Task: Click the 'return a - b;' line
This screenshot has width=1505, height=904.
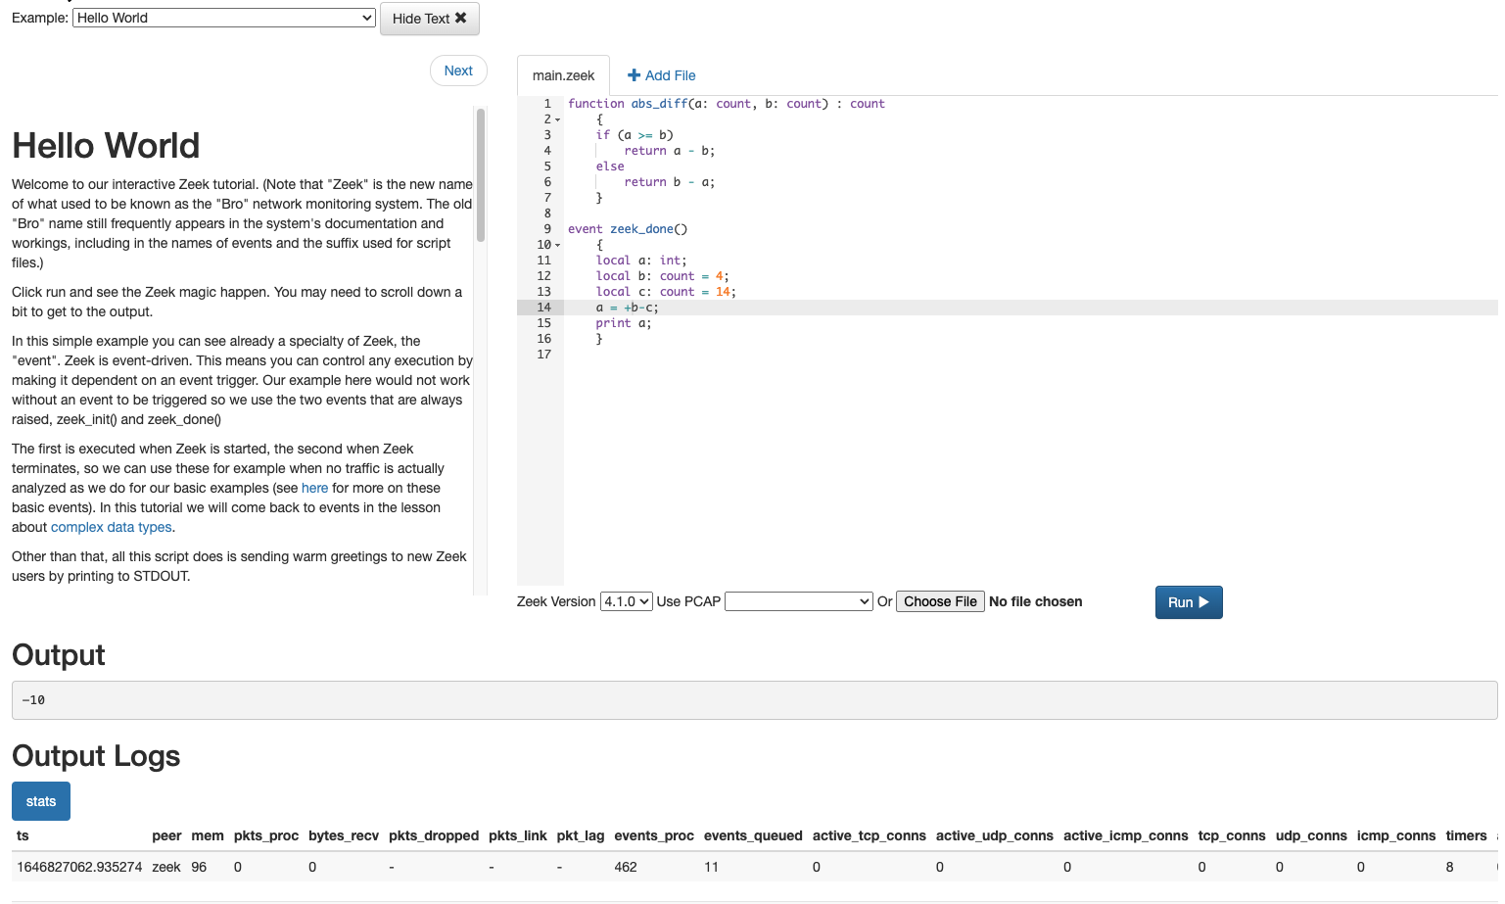Action: click(x=670, y=151)
